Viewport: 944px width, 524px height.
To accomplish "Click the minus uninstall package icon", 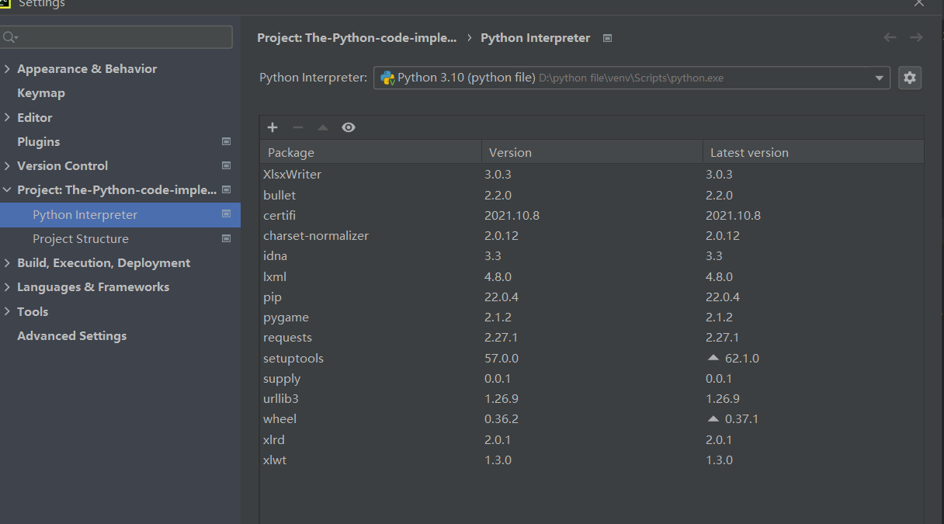I will pos(297,127).
